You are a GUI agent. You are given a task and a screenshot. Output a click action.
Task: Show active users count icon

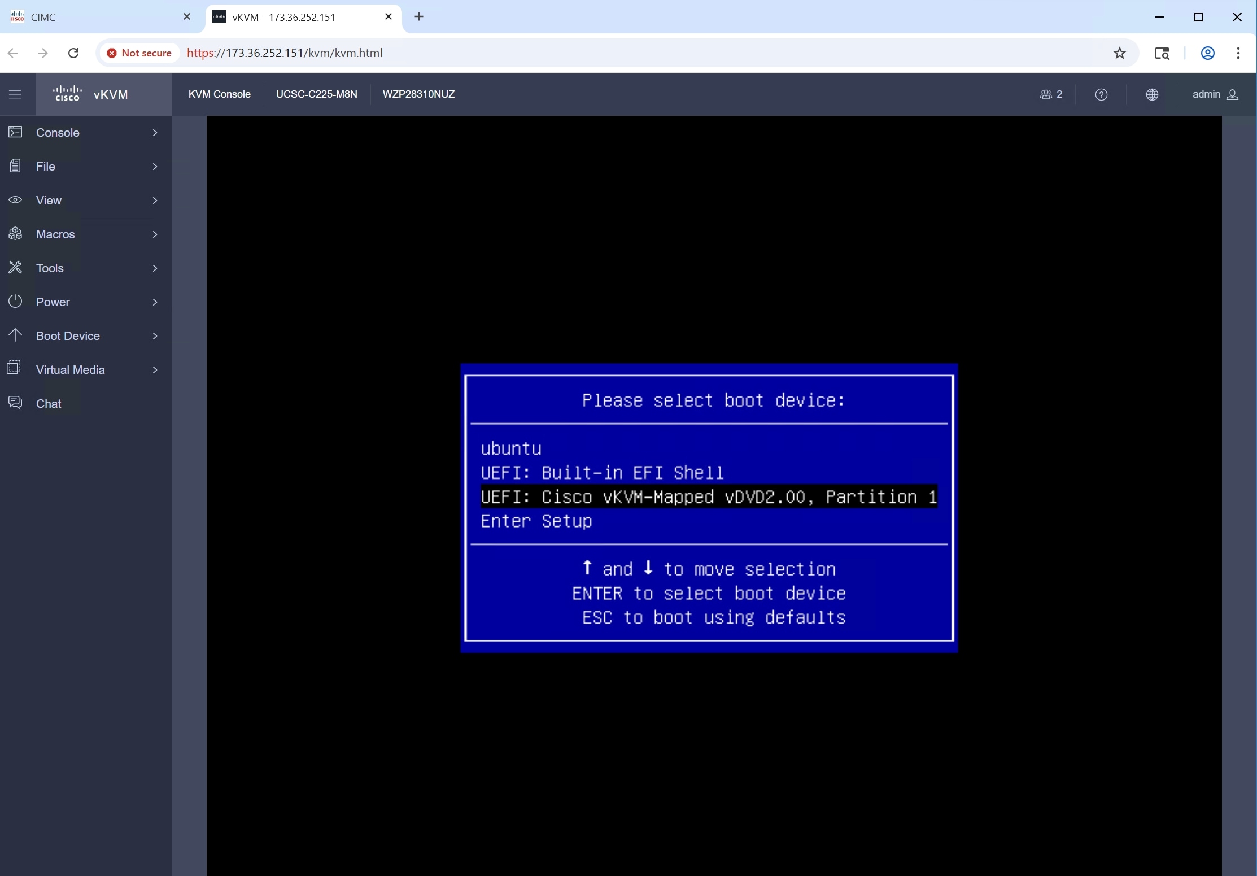(1051, 94)
